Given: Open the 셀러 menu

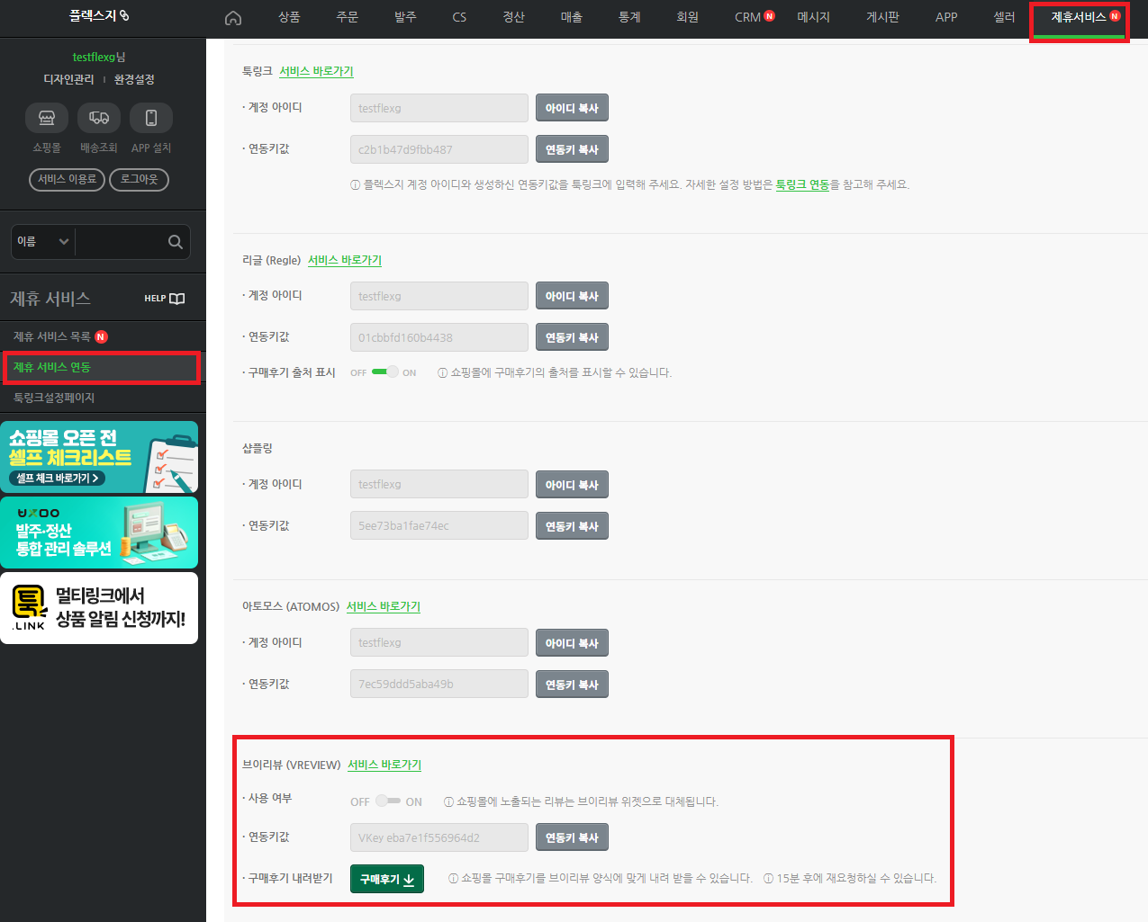Looking at the screenshot, I should [1004, 17].
